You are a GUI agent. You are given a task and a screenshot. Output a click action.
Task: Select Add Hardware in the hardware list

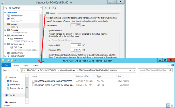pyautogui.click(x=16, y=16)
